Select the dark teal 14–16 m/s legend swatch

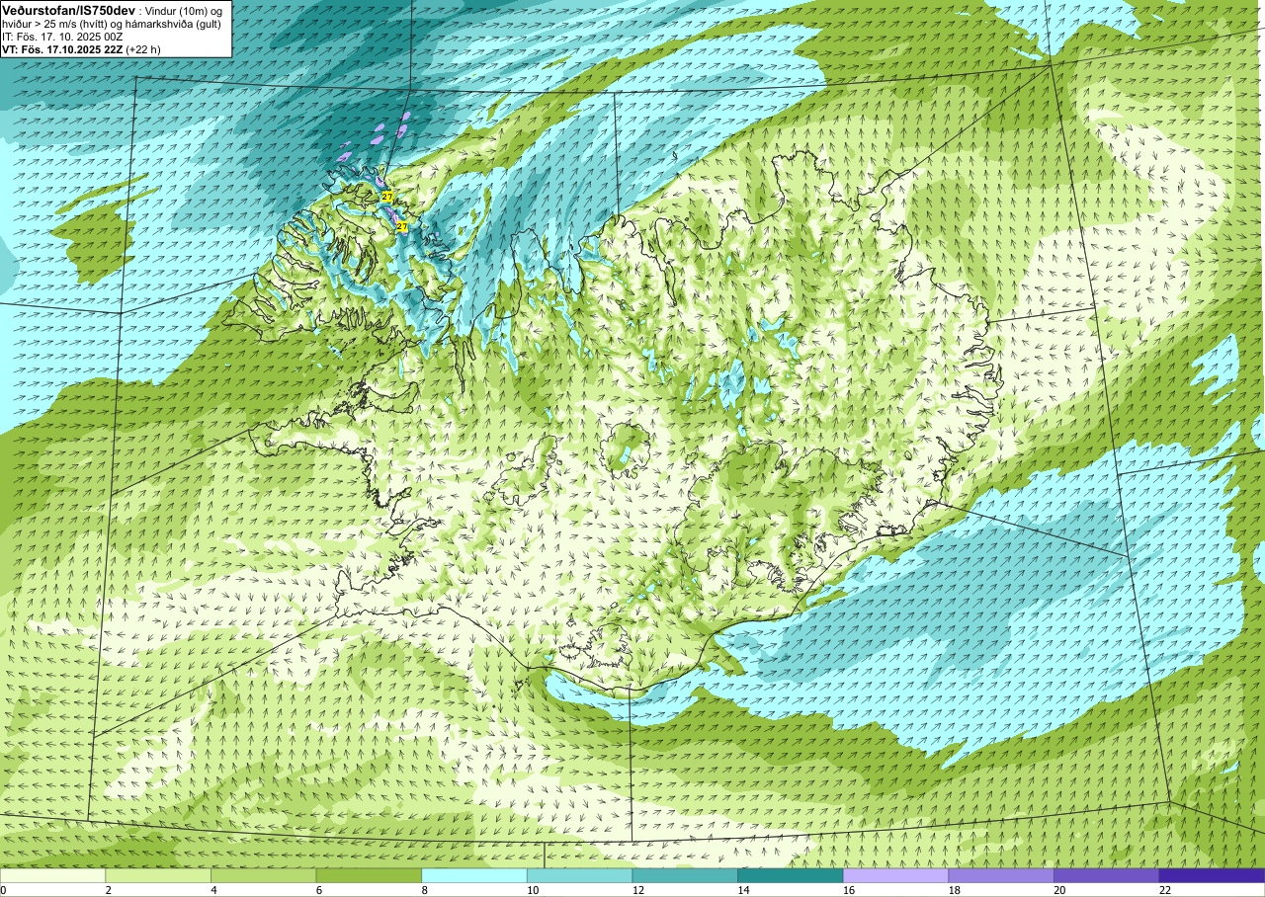[791, 875]
